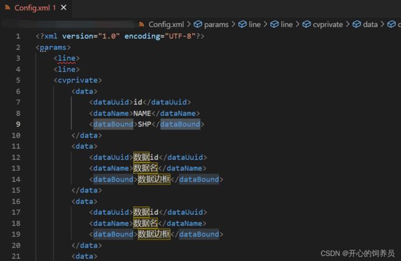Click the cube icon beside params breadcrumb
The width and height of the screenshot is (401, 261).
197,24
